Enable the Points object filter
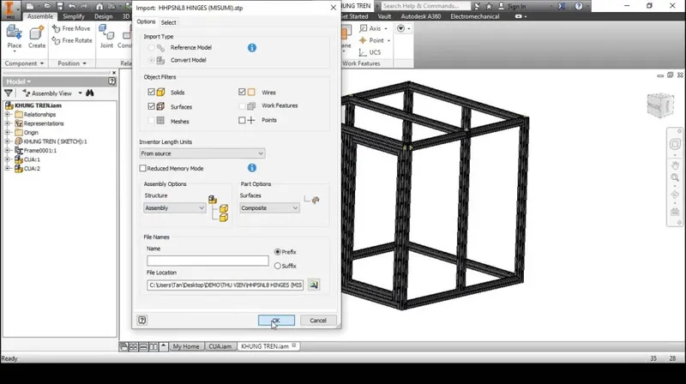 click(x=242, y=120)
